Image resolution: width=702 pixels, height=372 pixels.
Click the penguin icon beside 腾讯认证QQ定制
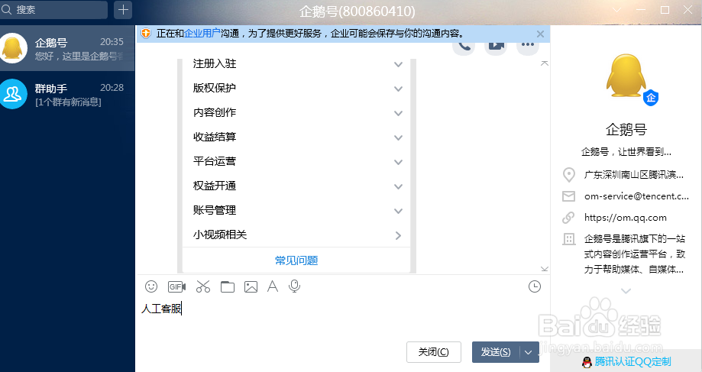tap(587, 362)
